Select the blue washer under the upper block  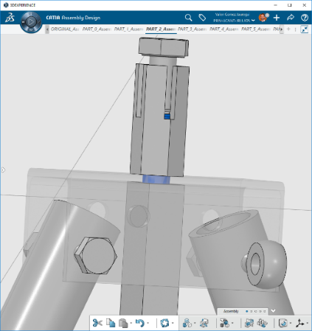pos(156,179)
